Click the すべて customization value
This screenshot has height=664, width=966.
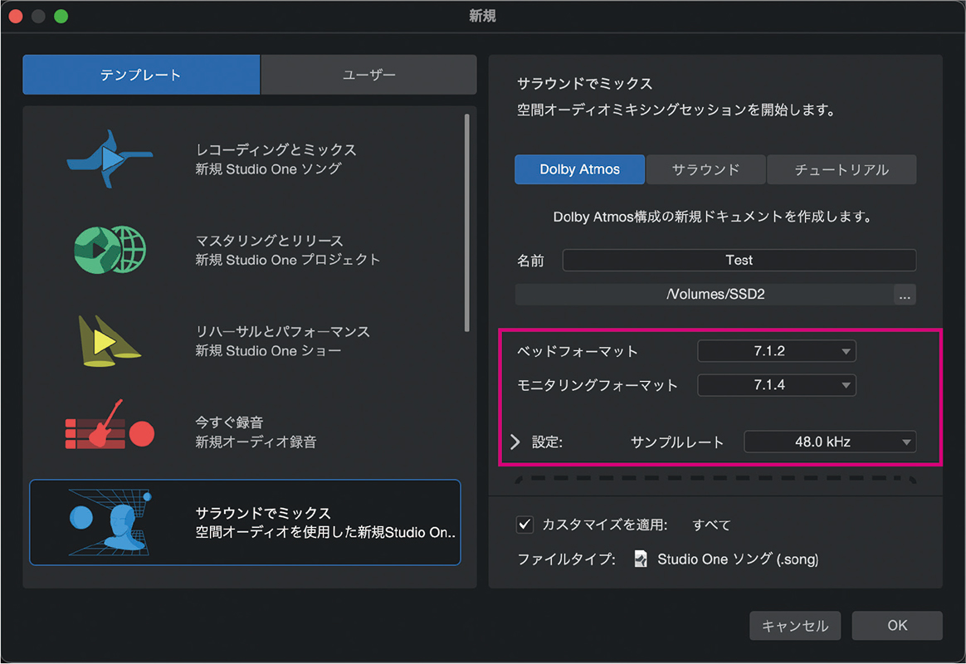pyautogui.click(x=711, y=525)
